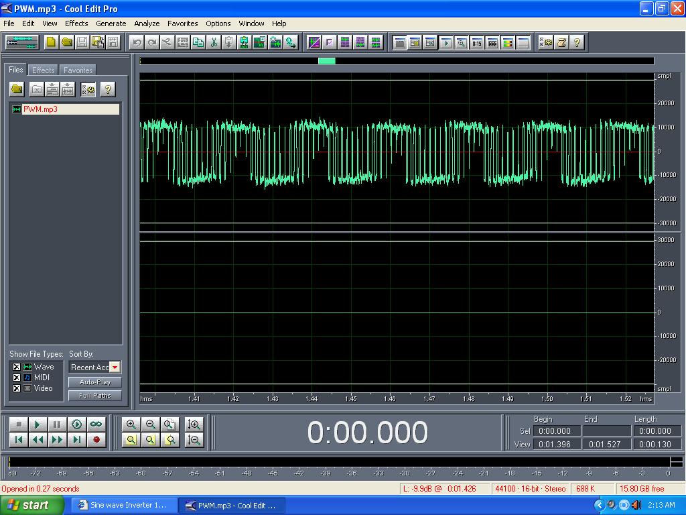Start playback with the Play button
The width and height of the screenshot is (686, 515).
tap(38, 424)
